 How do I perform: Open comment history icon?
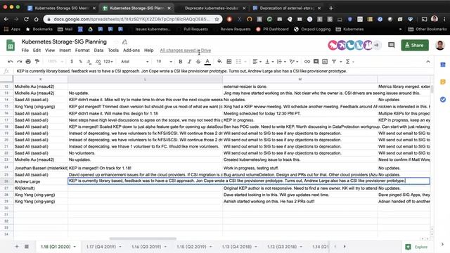391,45
